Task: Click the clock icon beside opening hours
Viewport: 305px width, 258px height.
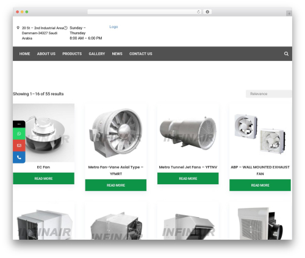Action: click(x=65, y=28)
